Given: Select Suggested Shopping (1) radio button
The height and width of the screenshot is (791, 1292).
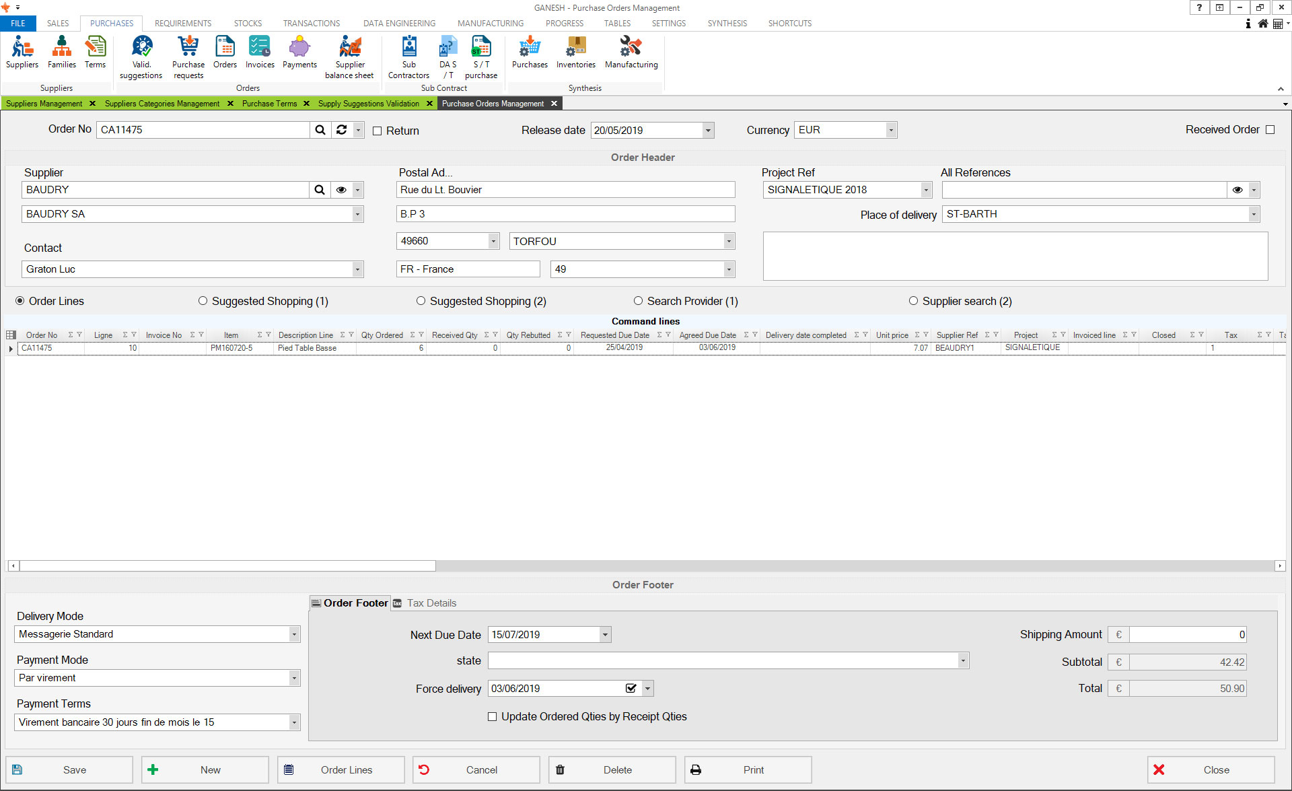Looking at the screenshot, I should point(203,301).
